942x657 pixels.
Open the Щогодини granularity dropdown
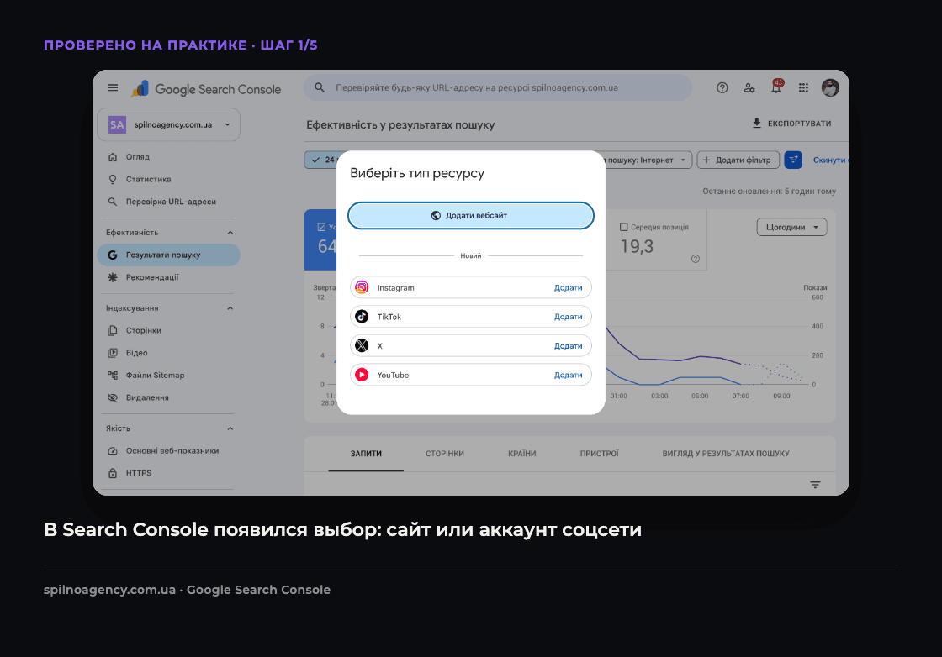point(791,227)
